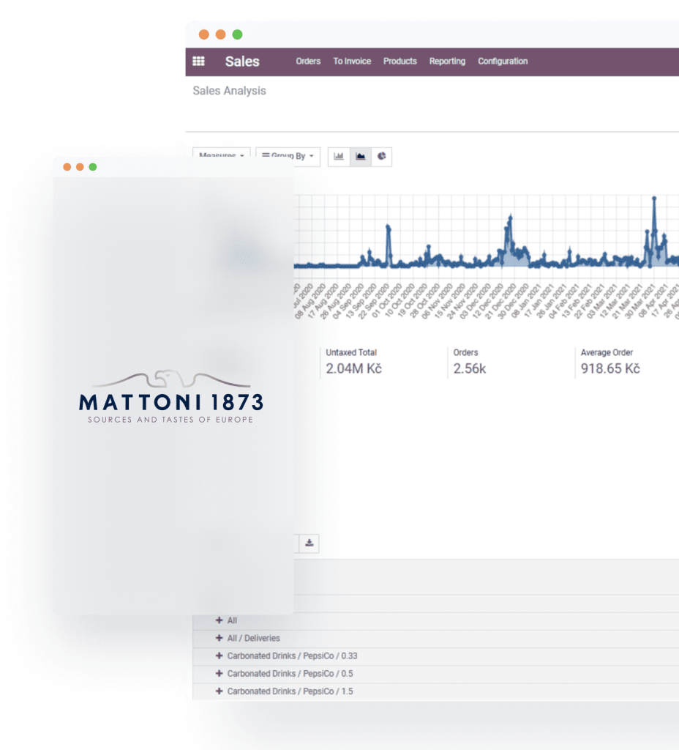This screenshot has height=750, width=679.
Task: Open the Orders menu
Action: click(x=308, y=62)
